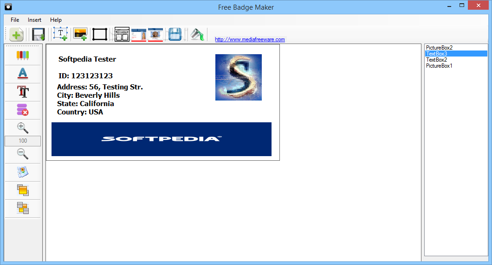Open the Insert menu
This screenshot has height=265, width=492.
tap(34, 20)
